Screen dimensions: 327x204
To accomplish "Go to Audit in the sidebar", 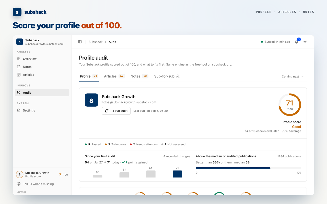I will tap(42, 93).
